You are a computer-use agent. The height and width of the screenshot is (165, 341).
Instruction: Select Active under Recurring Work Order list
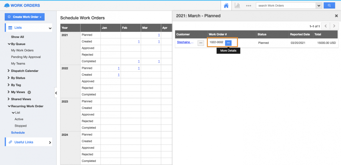(x=19, y=119)
